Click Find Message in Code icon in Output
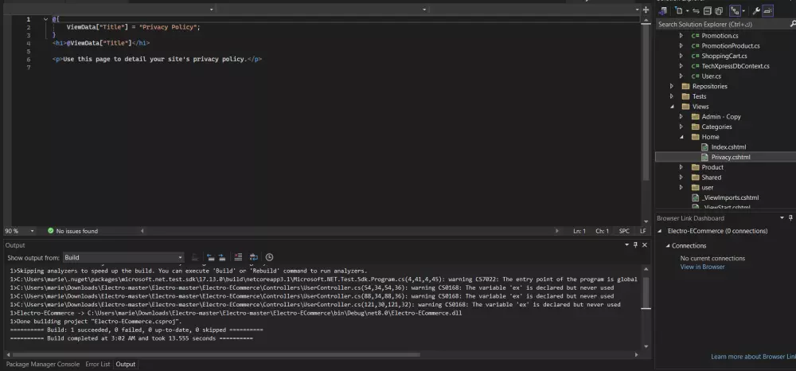This screenshot has width=796, height=371. point(195,257)
